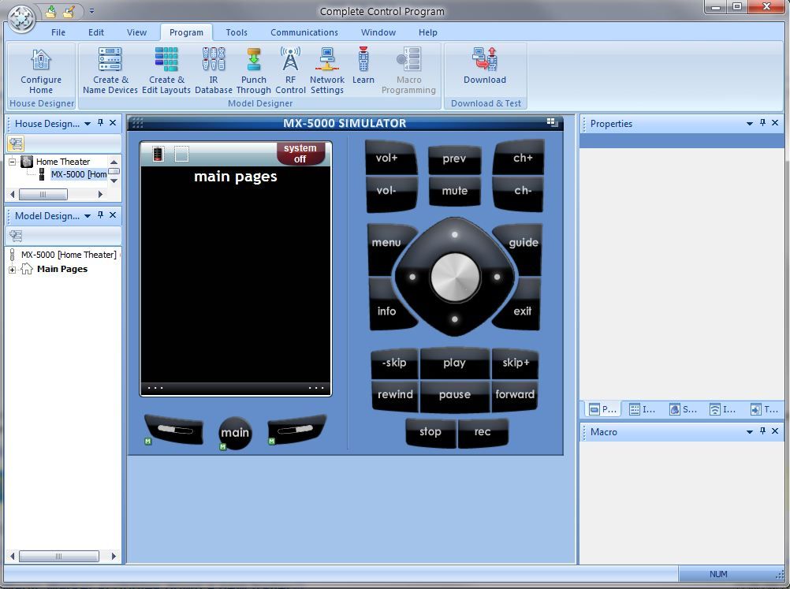
Task: Open Macro panel dropdown arrow
Action: pyautogui.click(x=750, y=432)
